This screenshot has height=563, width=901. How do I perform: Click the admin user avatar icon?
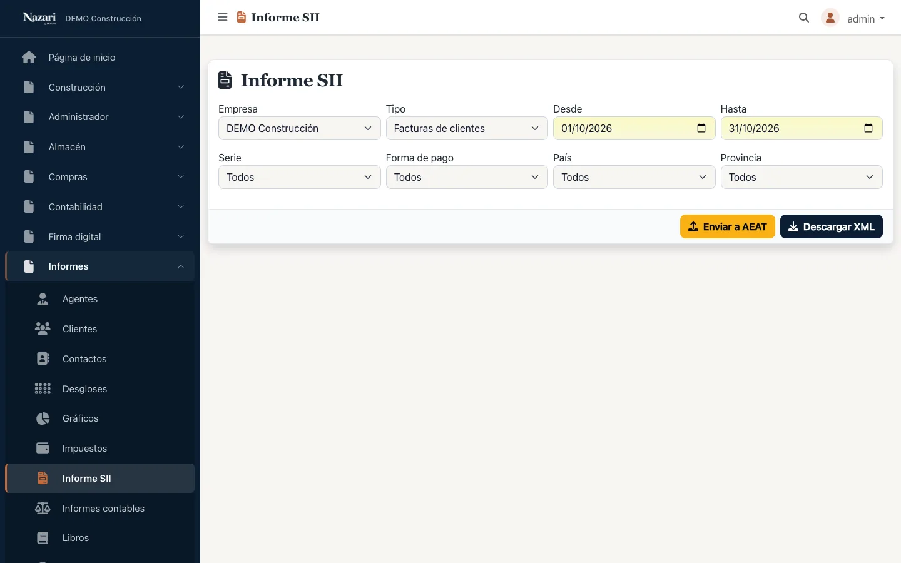pyautogui.click(x=830, y=18)
